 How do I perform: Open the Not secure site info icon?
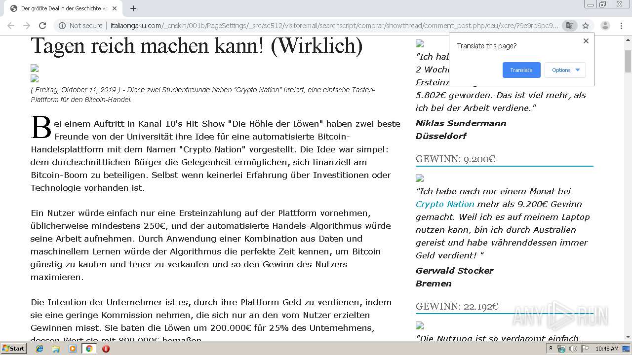click(x=62, y=26)
